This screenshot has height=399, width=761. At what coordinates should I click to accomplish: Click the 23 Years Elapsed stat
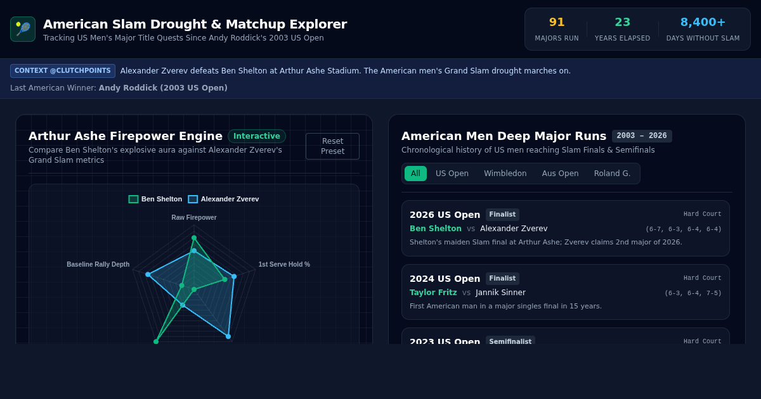pyautogui.click(x=622, y=29)
